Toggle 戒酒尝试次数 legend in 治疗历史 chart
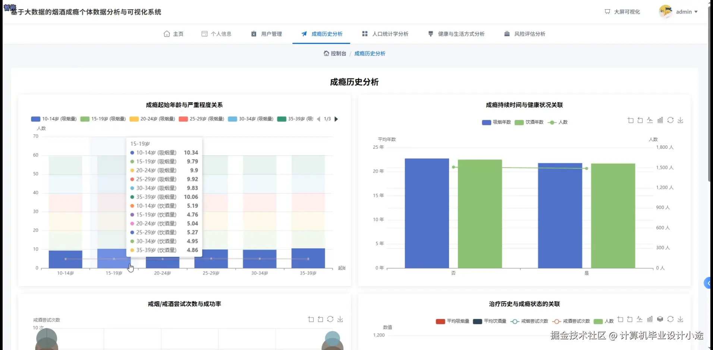The image size is (713, 350). (571, 321)
